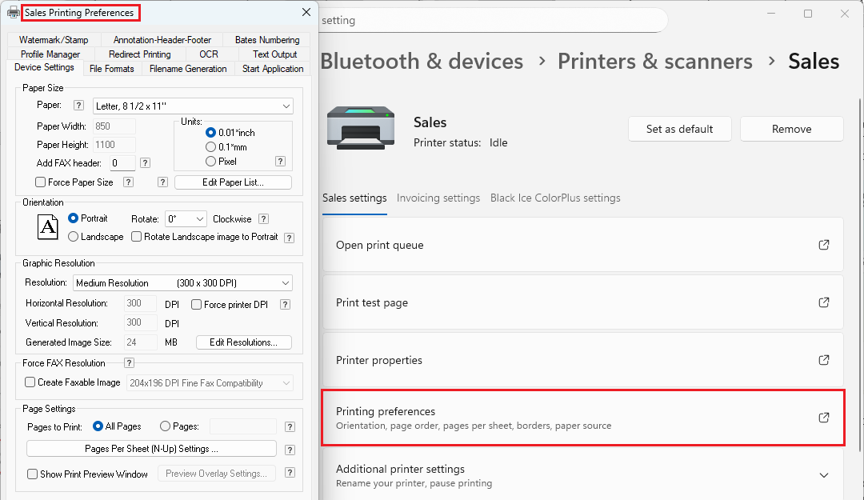Select the 0.1*mm units radio button
Image resolution: width=864 pixels, height=500 pixels.
point(211,146)
